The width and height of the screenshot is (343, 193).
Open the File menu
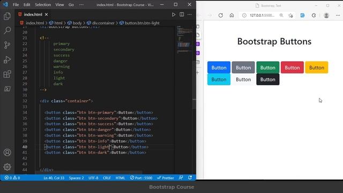point(16,5)
